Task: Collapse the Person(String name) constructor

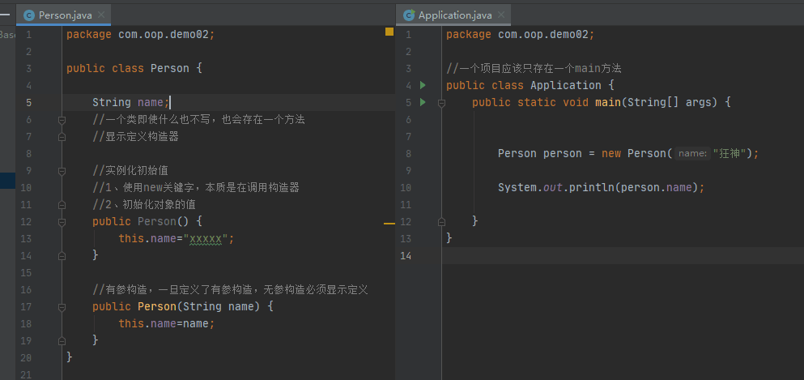Action: [62, 306]
